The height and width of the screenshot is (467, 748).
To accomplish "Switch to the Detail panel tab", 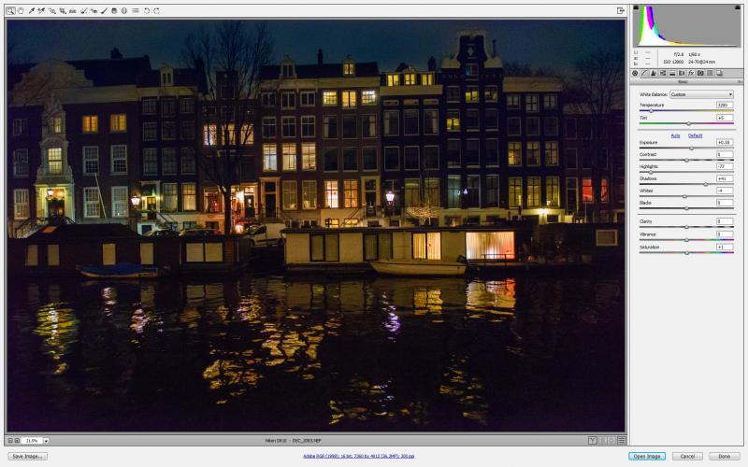I will [x=654, y=73].
